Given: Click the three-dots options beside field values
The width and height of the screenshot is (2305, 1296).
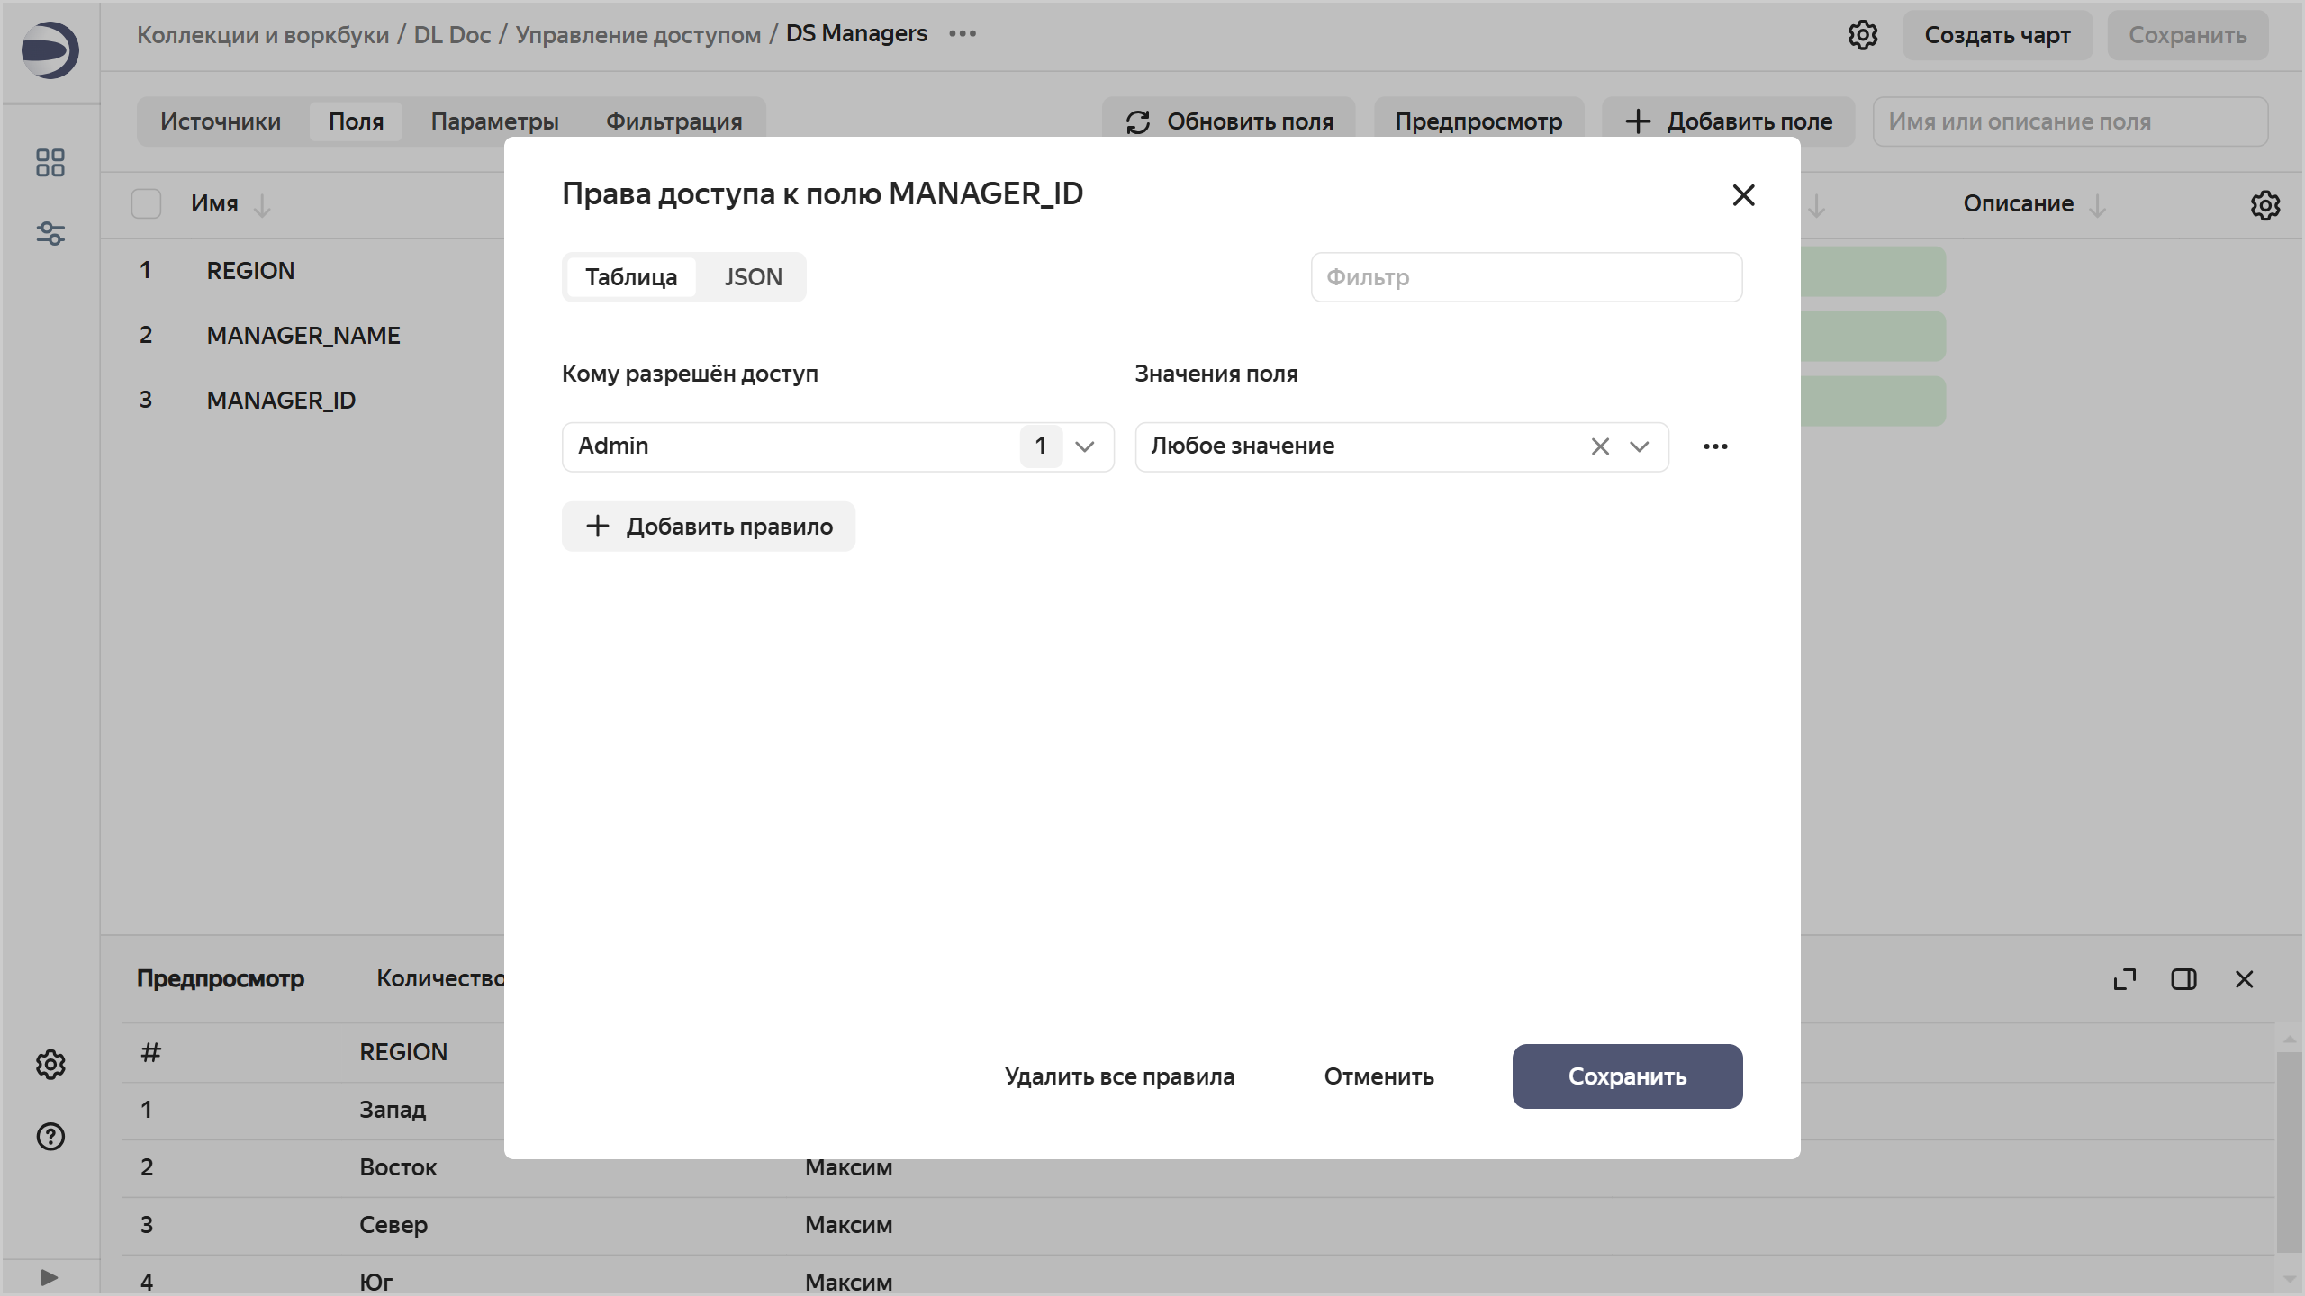Looking at the screenshot, I should tap(1716, 445).
